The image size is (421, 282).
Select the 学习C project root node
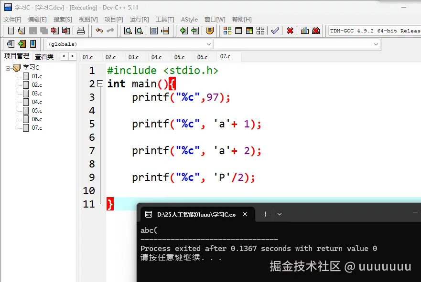point(31,68)
